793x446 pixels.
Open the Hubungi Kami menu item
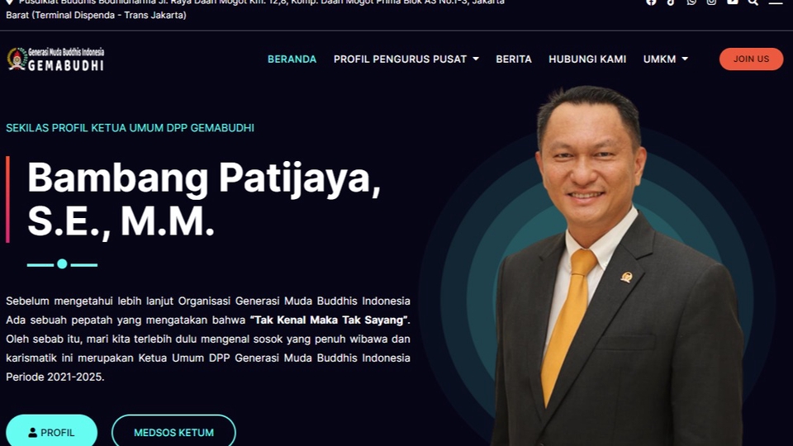pos(587,59)
